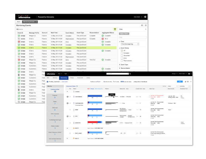Click Rule1_output null/unique bar
The image size is (206, 159).
pos(95,132)
